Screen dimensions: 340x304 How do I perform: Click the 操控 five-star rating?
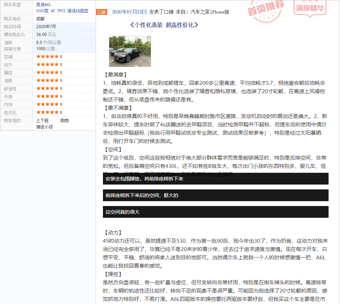click(47, 73)
